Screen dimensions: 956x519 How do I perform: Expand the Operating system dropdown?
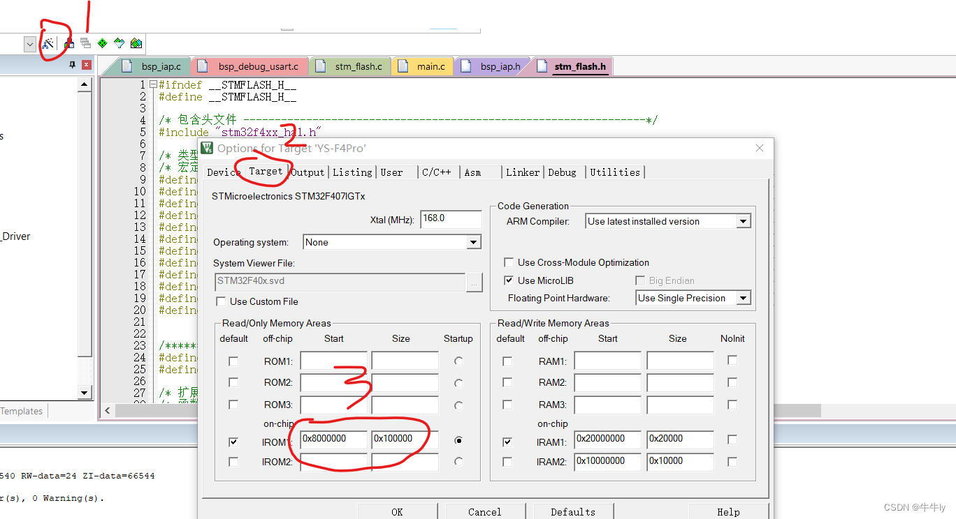point(474,241)
